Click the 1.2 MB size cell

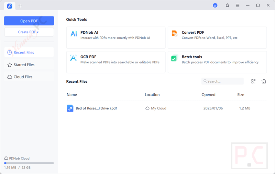click(245, 108)
